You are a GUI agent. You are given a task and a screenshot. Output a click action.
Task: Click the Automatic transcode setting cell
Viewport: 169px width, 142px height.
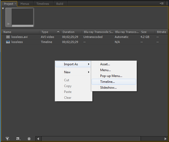point(121,37)
